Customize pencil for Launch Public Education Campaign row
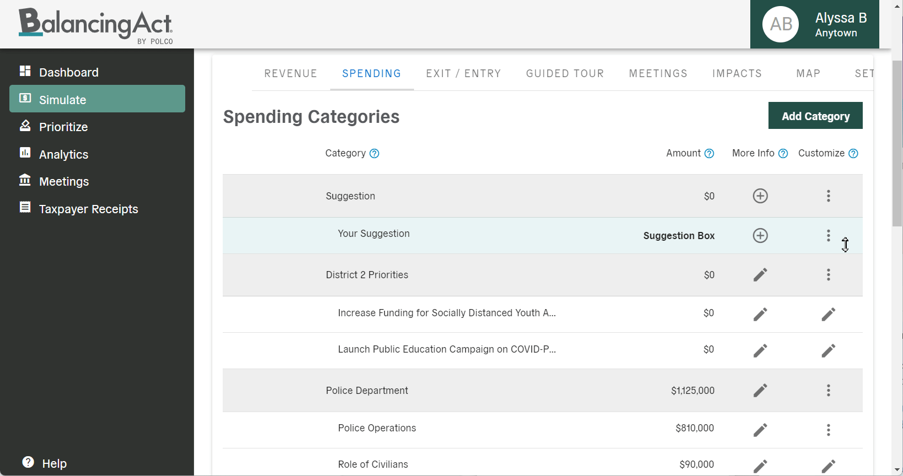Viewport: 903px width, 476px height. tap(828, 350)
